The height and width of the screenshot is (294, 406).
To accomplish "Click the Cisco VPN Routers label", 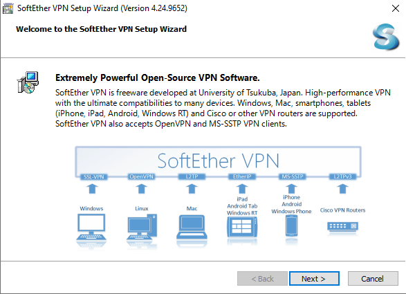I will click(x=342, y=210).
